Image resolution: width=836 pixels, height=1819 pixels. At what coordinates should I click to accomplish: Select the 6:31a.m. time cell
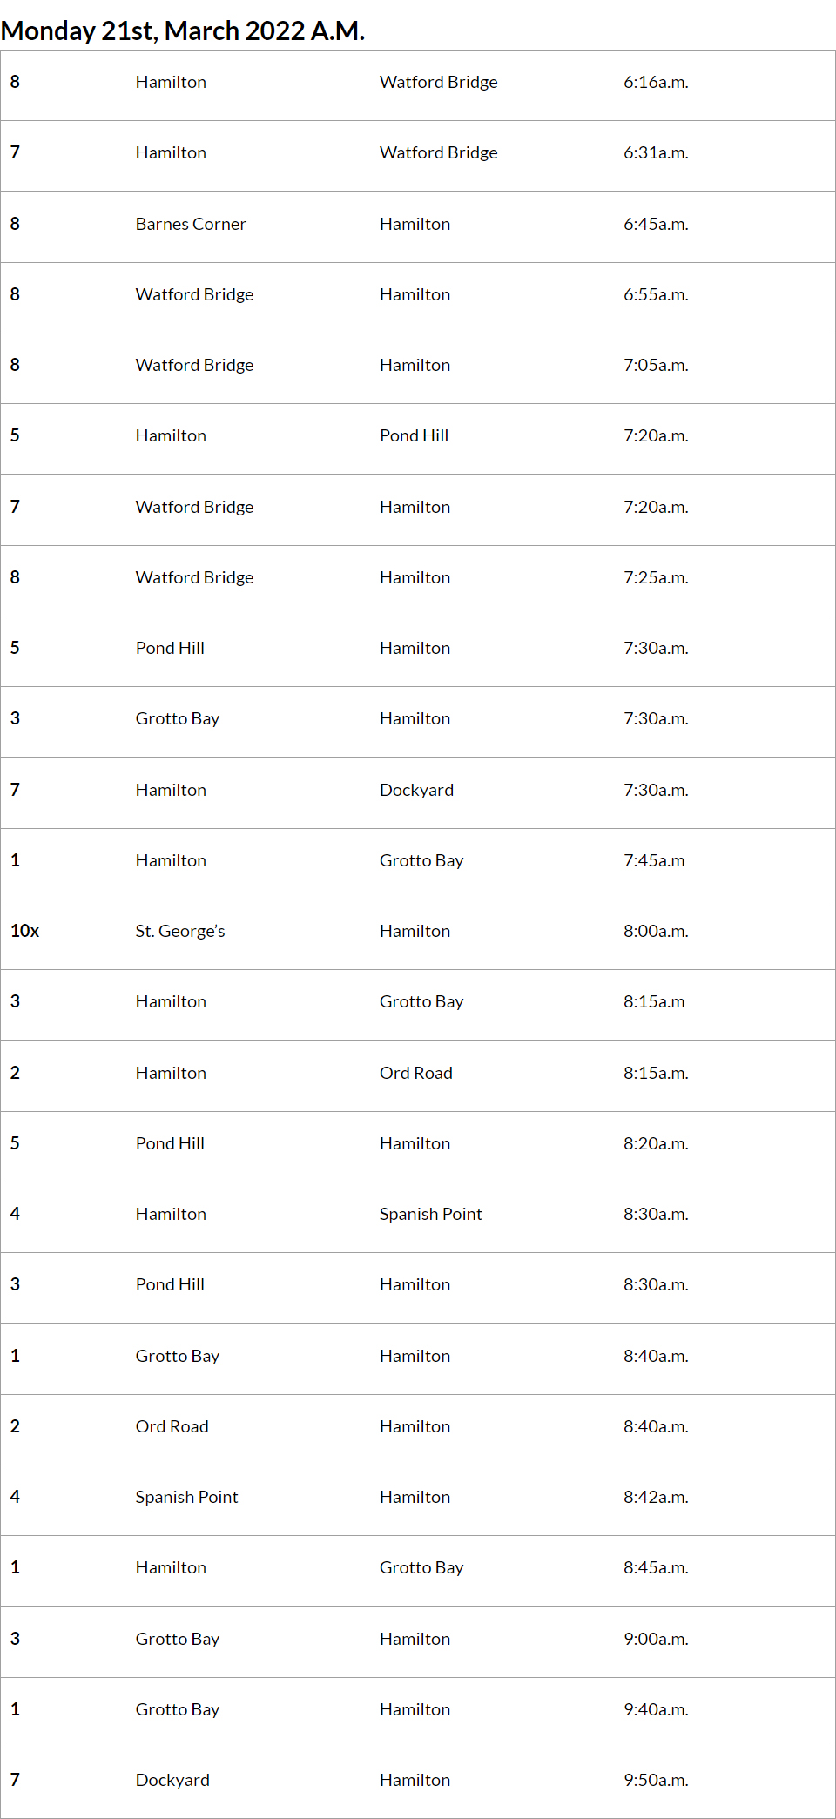(x=656, y=153)
